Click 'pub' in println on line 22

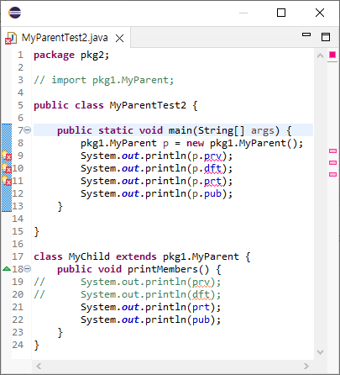click(x=201, y=320)
